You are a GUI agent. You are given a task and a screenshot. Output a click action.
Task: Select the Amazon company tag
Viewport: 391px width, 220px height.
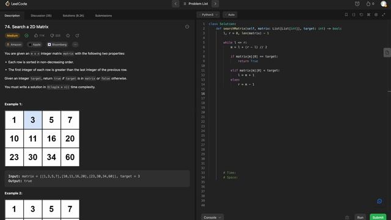tap(14, 45)
